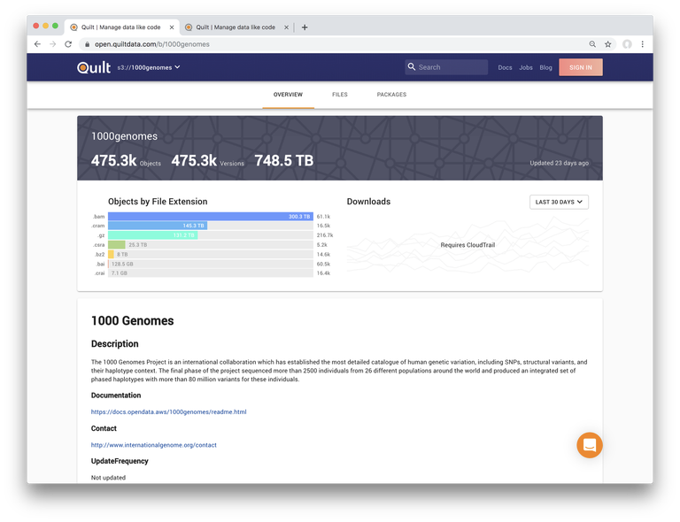
Task: Click the .bz2 8 TB bar
Action: [x=111, y=254]
